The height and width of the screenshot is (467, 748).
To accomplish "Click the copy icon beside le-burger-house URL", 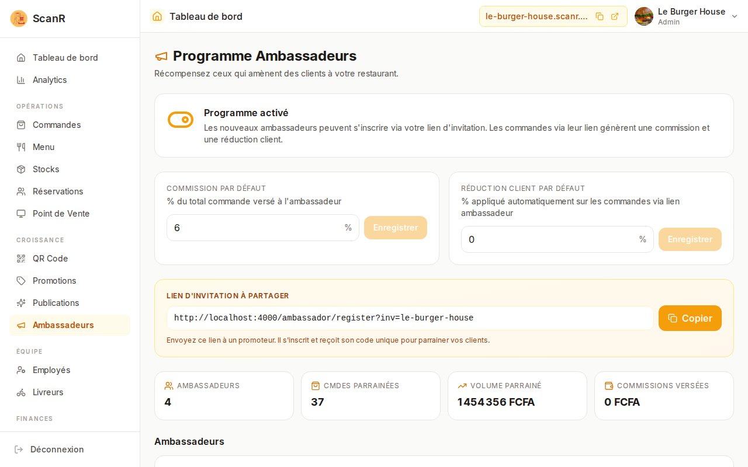I will pos(600,16).
